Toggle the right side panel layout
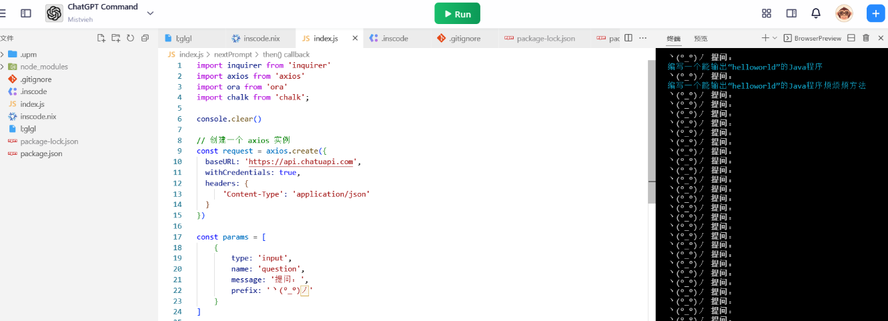Image resolution: width=888 pixels, height=321 pixels. (791, 13)
